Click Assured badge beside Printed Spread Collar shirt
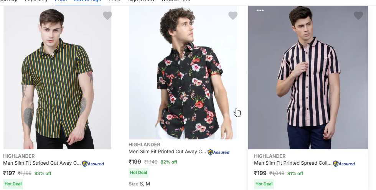Viewport: 376px width, 190px height. 344,164
